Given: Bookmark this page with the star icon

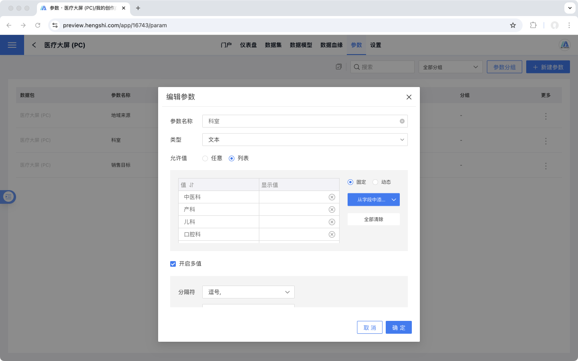Looking at the screenshot, I should point(513,25).
